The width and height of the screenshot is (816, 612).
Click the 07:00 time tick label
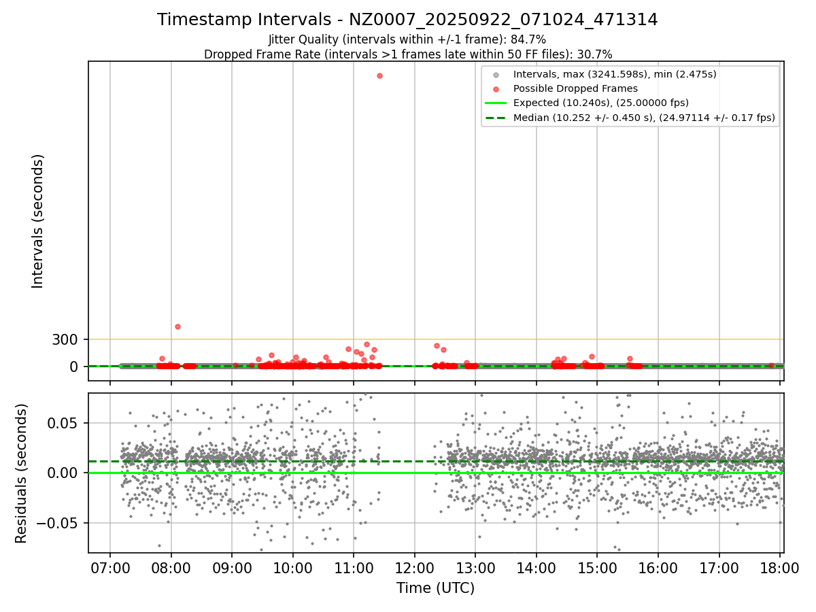tap(110, 568)
